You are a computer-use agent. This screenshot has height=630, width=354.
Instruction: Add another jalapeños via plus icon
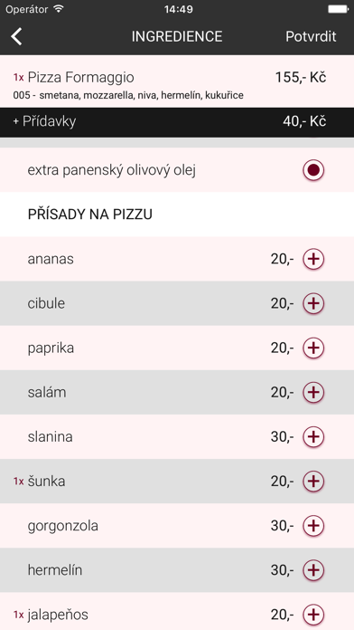point(313,615)
